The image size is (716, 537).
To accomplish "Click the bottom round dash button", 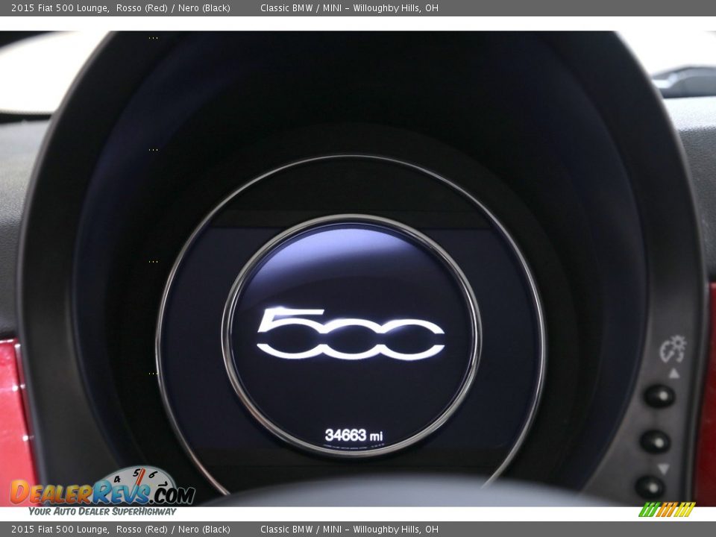I will tap(650, 487).
